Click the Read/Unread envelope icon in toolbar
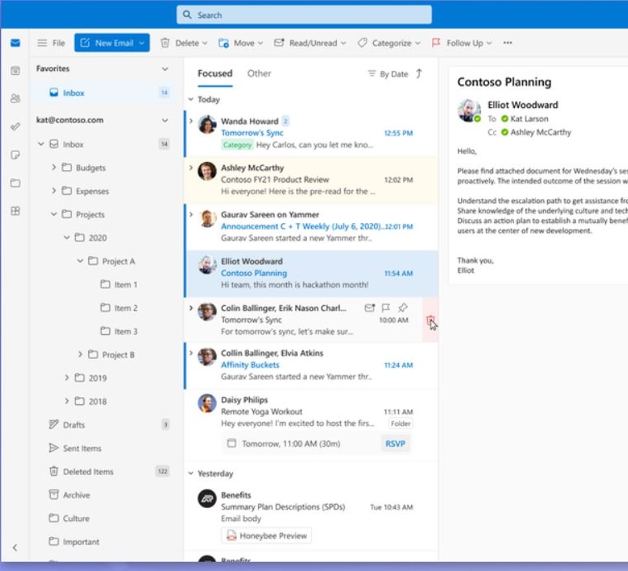Image resolution: width=628 pixels, height=571 pixels. [x=279, y=42]
